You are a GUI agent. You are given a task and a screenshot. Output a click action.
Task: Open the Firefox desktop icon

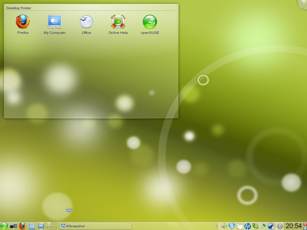pyautogui.click(x=23, y=22)
